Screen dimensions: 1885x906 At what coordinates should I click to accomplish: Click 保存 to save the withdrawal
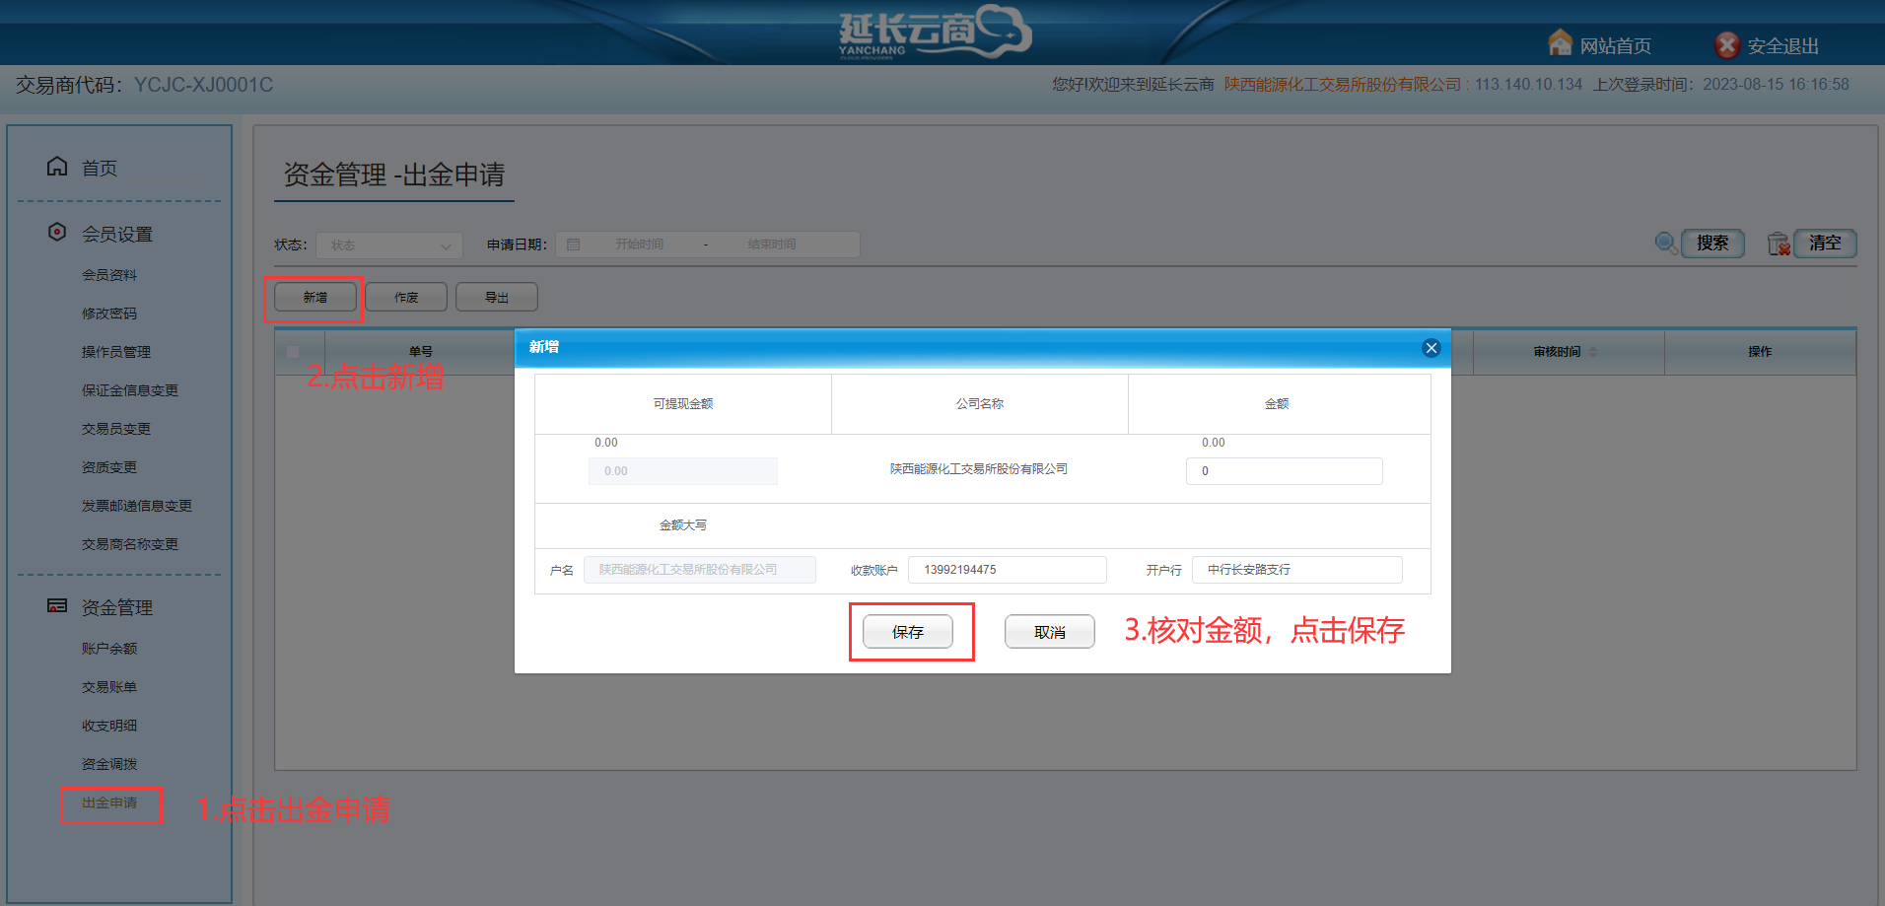point(908,632)
